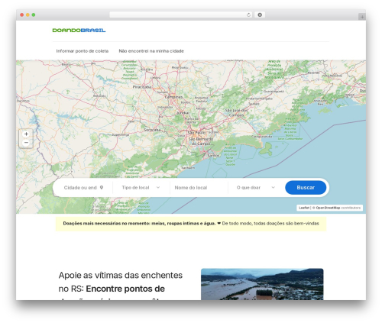Image resolution: width=382 pixels, height=323 pixels.
Task: Click the browser download icon
Action: click(260, 15)
